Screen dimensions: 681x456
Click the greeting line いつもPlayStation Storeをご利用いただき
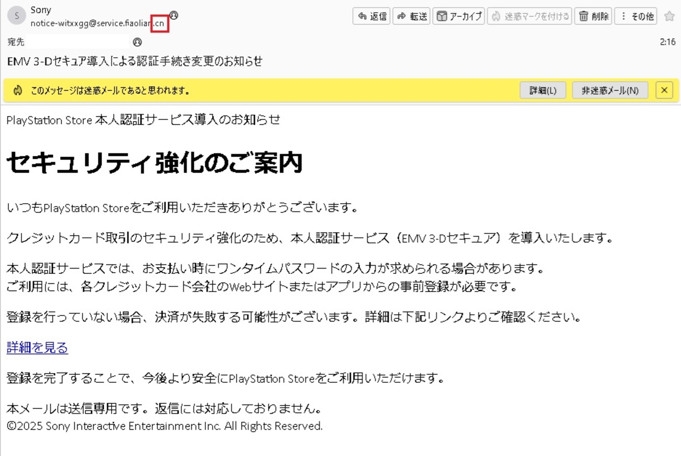click(x=182, y=208)
